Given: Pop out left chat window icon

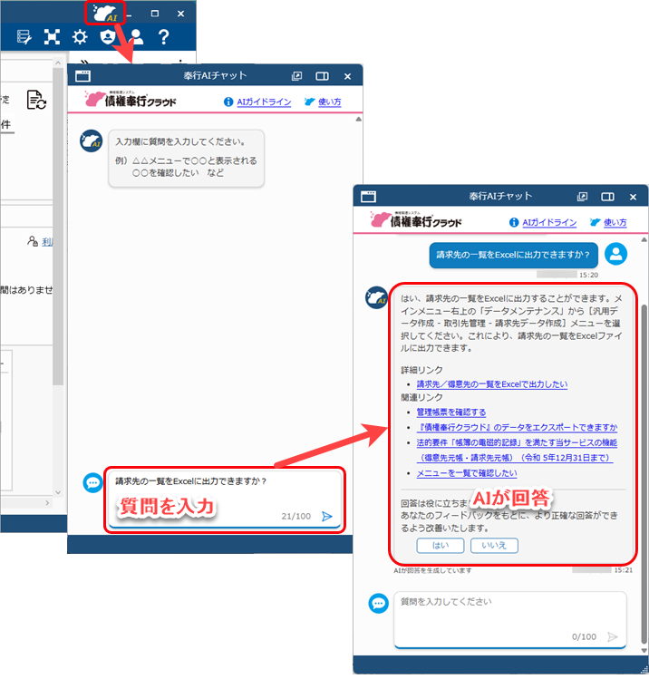Looking at the screenshot, I should (296, 76).
